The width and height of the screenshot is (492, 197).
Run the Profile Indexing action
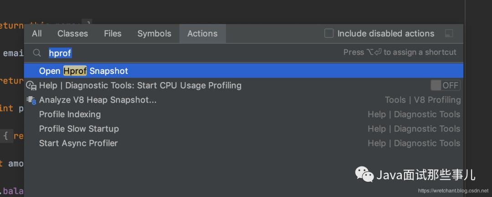pyautogui.click(x=243, y=114)
